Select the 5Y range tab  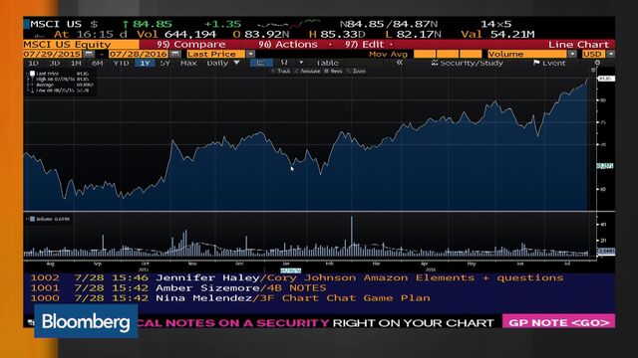(x=164, y=63)
